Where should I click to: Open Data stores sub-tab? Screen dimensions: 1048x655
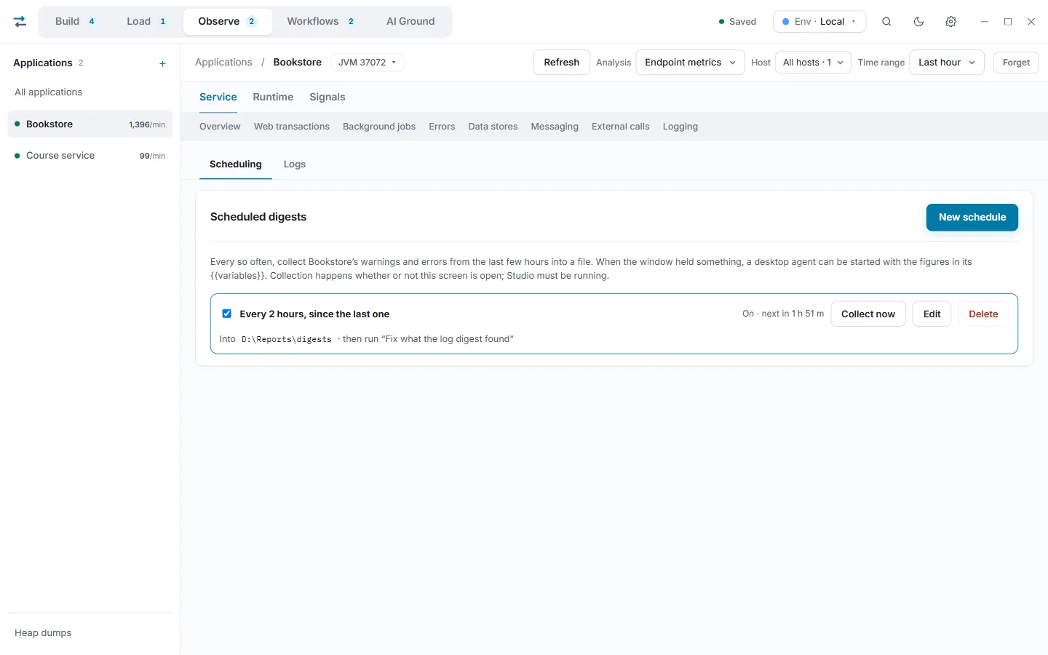pyautogui.click(x=493, y=127)
